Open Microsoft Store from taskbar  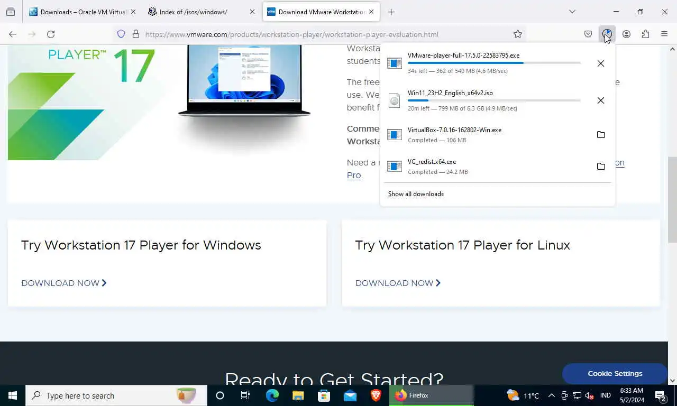pos(324,395)
